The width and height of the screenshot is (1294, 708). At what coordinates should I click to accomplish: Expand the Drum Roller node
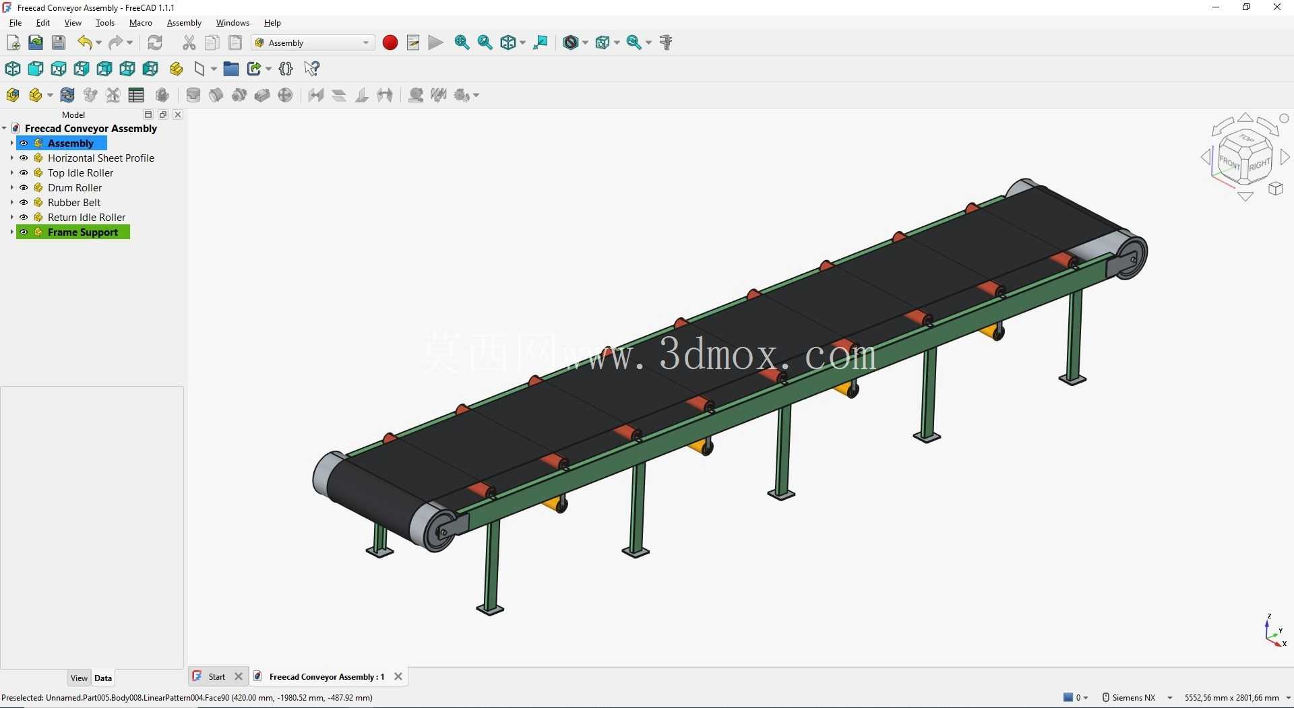(x=11, y=188)
